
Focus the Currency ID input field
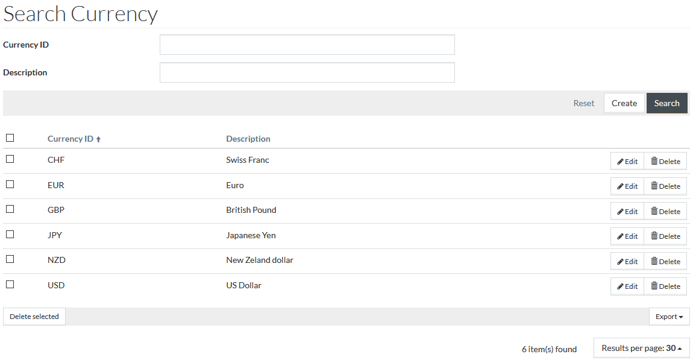pyautogui.click(x=307, y=45)
